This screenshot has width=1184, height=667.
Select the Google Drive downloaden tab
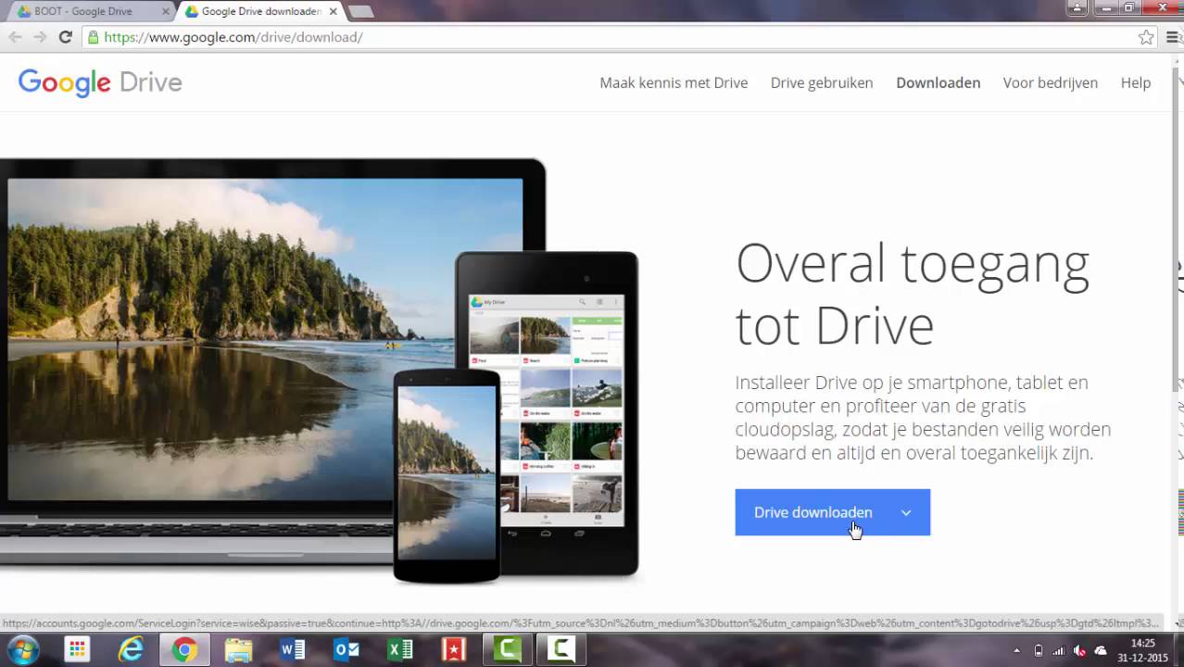click(x=259, y=12)
